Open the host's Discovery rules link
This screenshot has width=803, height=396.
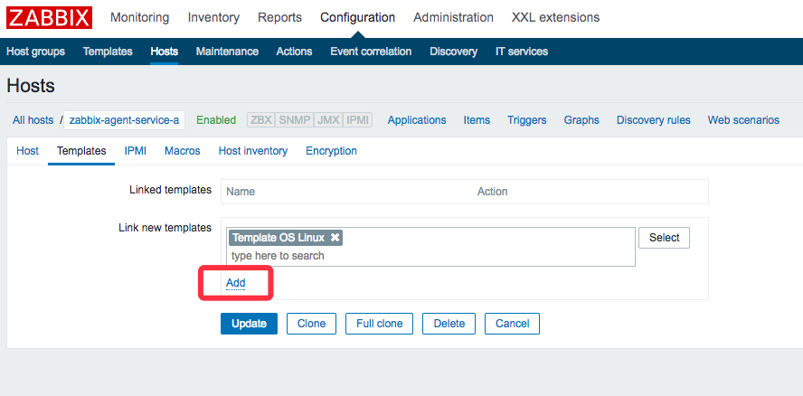[654, 120]
